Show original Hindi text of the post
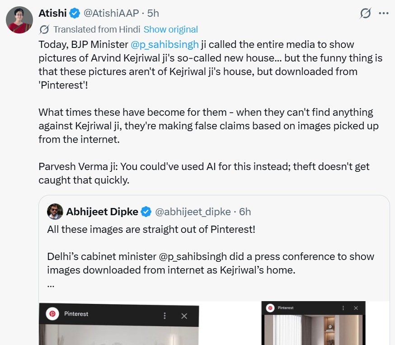 pyautogui.click(x=170, y=30)
